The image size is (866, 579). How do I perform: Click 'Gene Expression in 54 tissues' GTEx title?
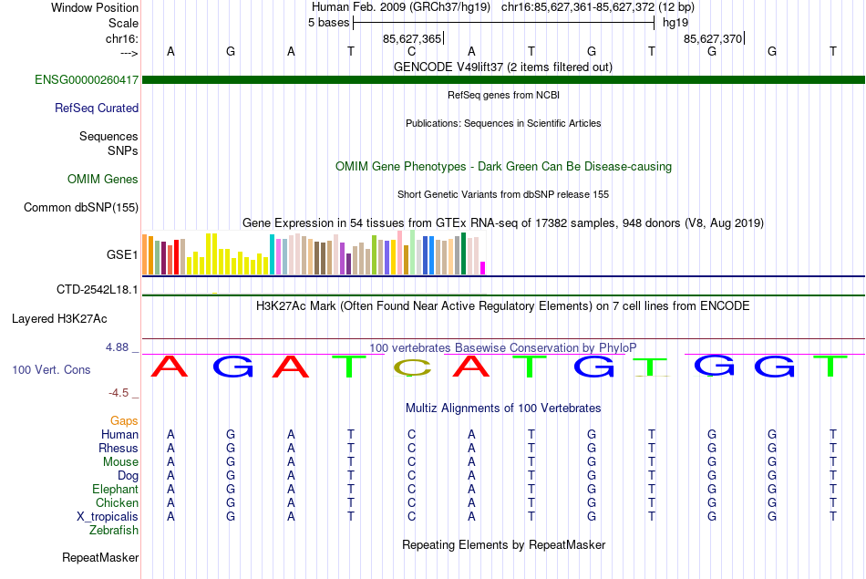[503, 223]
